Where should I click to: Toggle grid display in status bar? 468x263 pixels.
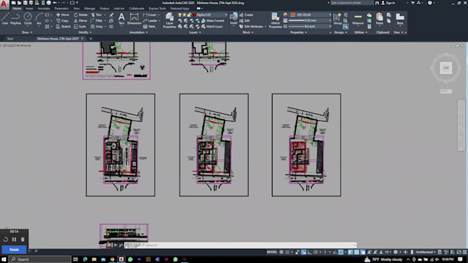[x=281, y=252]
